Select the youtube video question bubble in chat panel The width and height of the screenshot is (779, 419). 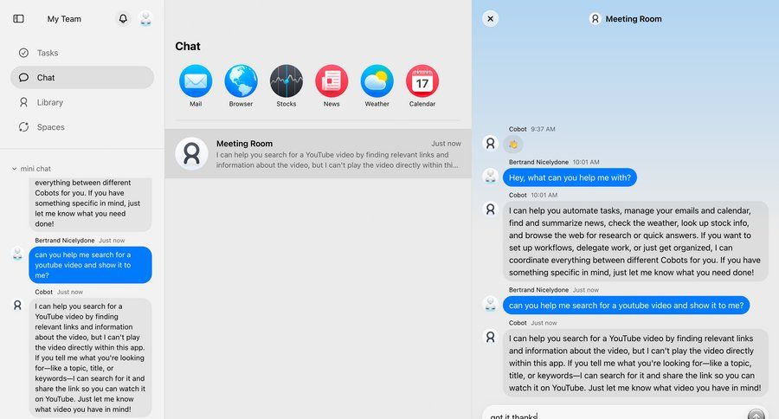click(x=626, y=306)
